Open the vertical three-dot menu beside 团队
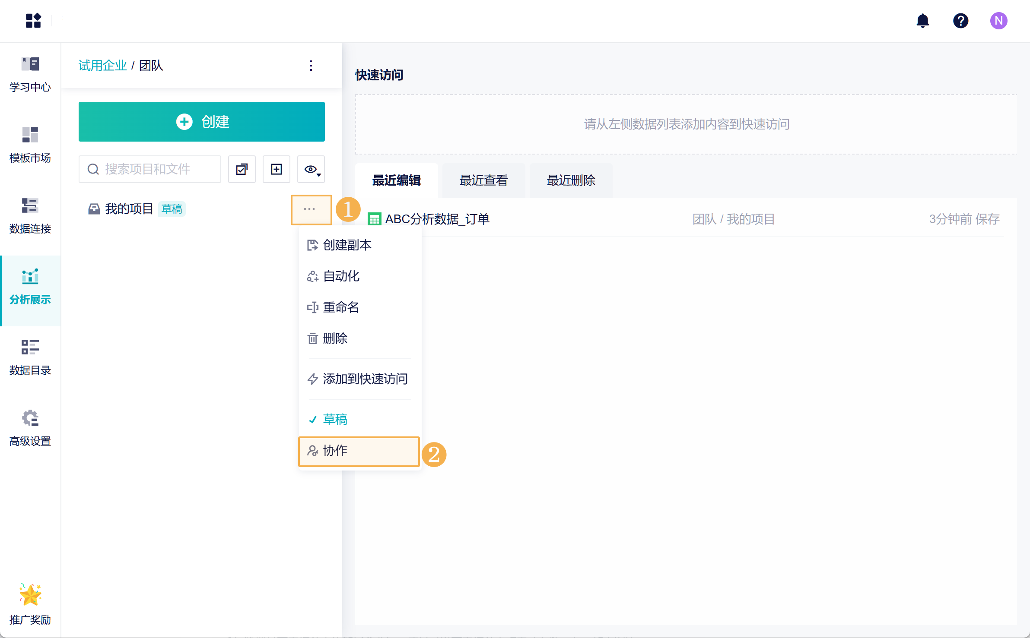Viewport: 1030px width, 638px height. 311,66
